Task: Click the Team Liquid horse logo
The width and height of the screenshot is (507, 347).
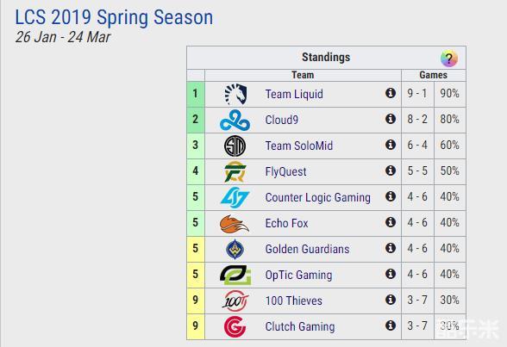Action: [x=235, y=94]
